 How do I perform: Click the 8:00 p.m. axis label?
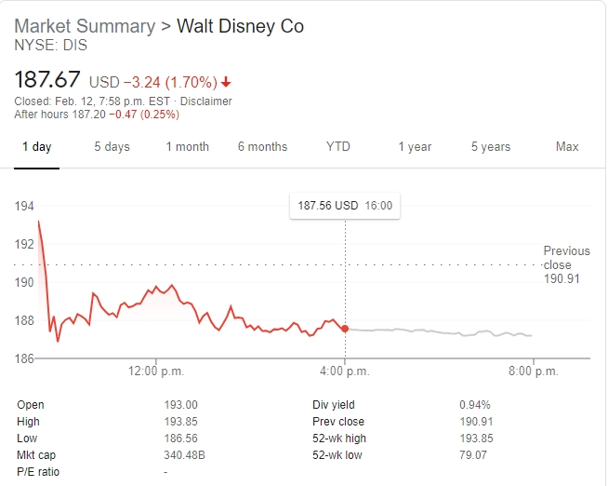(x=534, y=371)
